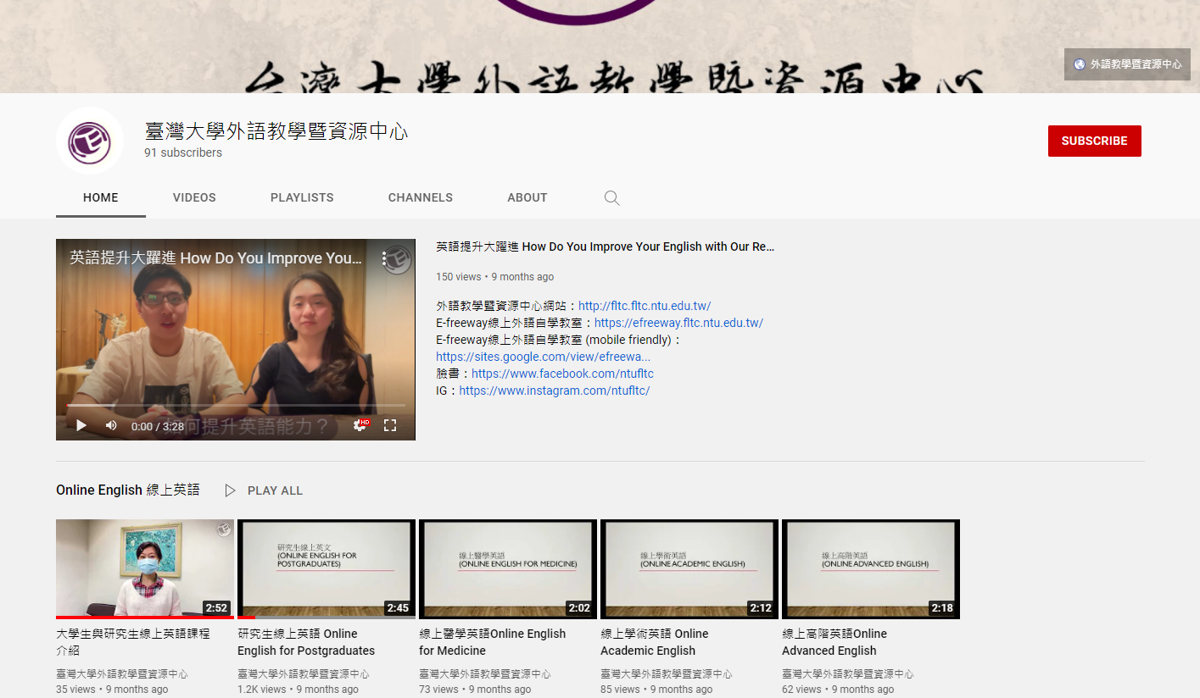1200x698 pixels.
Task: Click the channel avatar logo
Action: (90, 141)
